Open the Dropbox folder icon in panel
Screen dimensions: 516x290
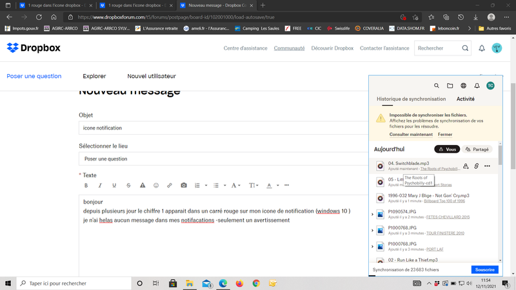pos(450,86)
